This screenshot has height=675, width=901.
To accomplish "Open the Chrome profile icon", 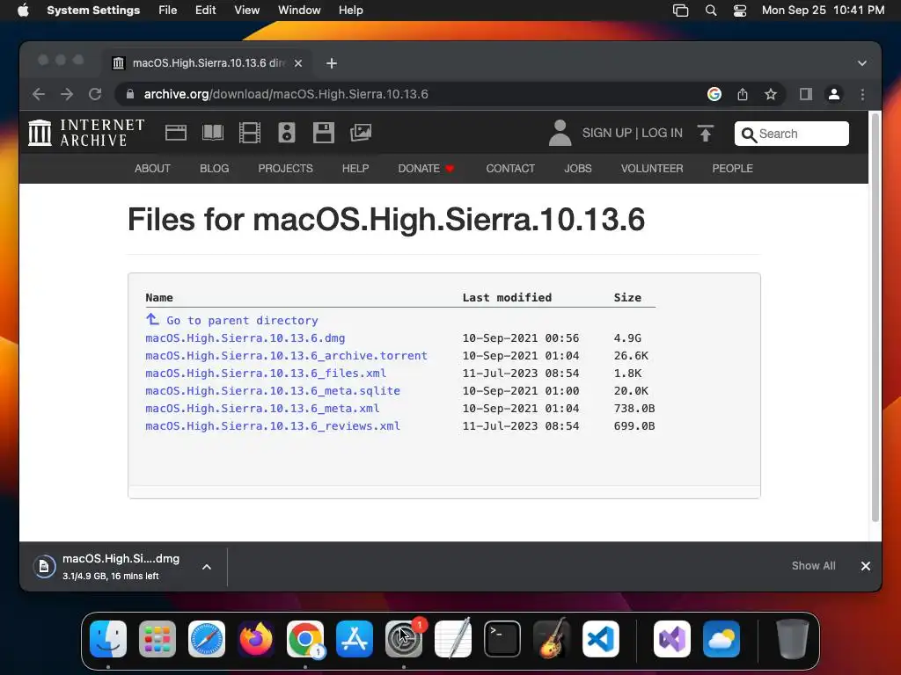I will pos(834,94).
